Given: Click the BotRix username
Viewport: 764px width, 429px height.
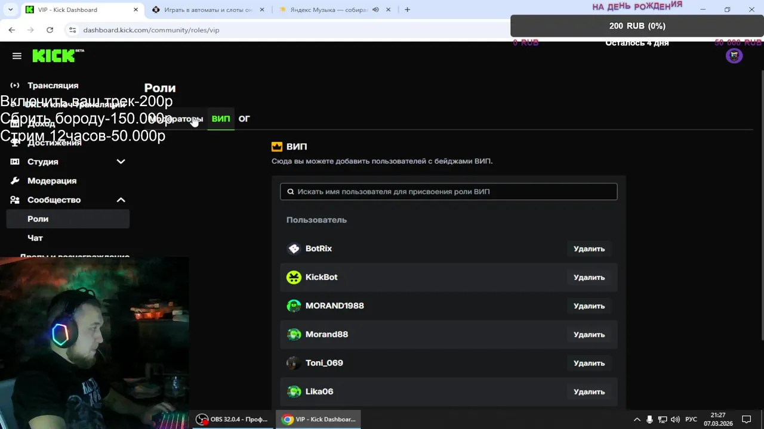Looking at the screenshot, I should (x=319, y=248).
